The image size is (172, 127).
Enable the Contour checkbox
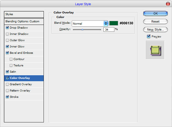point(11,59)
